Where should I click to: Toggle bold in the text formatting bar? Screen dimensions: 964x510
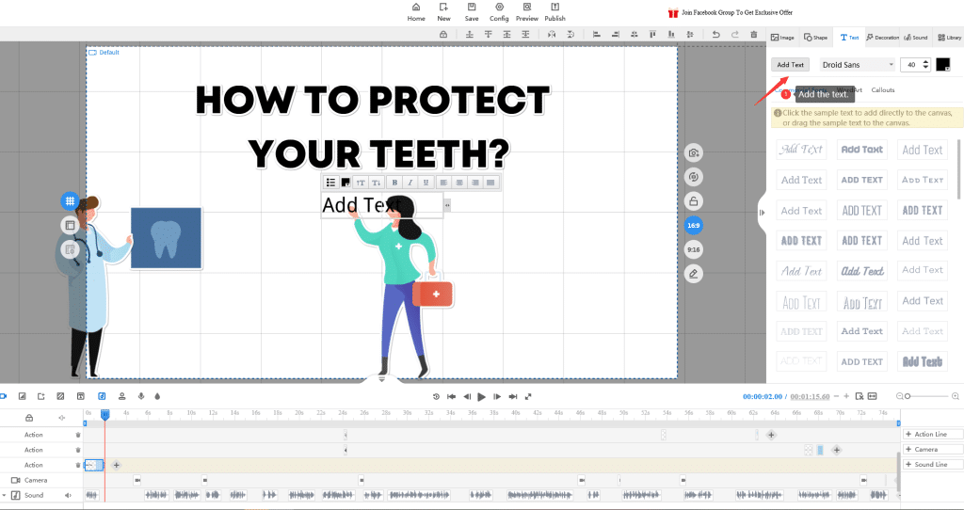point(394,183)
